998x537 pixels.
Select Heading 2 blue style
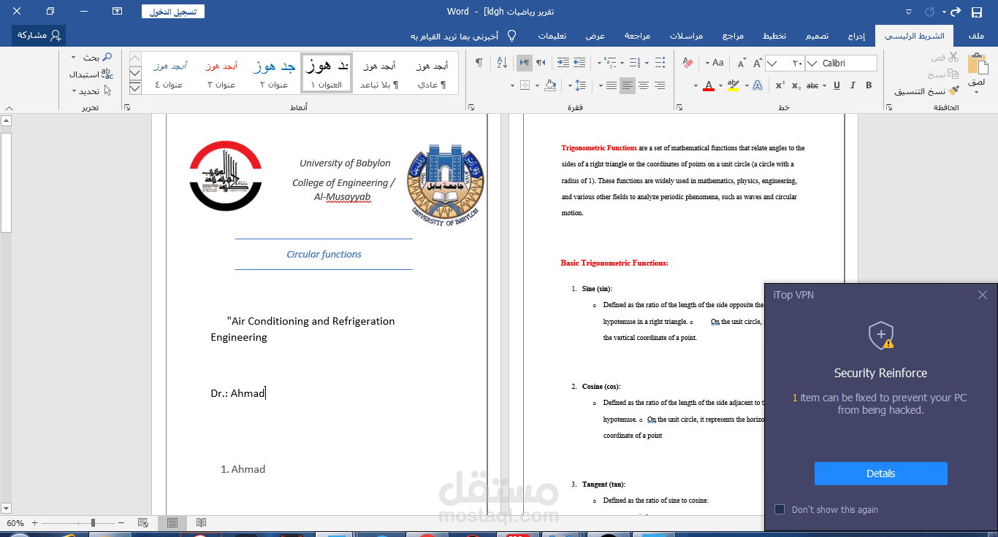(274, 73)
